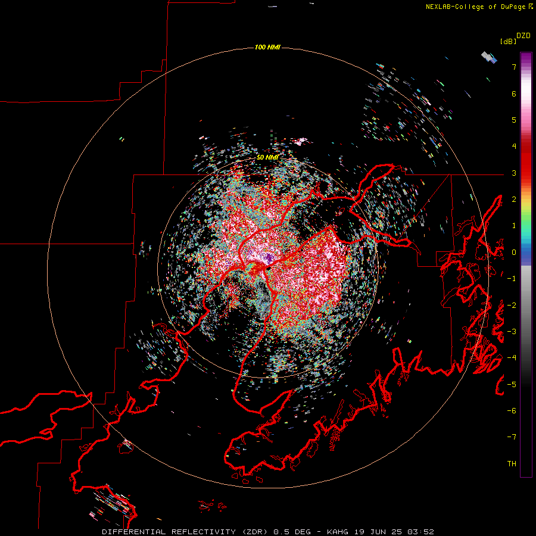
Task: Click the -6 dB value on the scale
Action: (x=512, y=411)
